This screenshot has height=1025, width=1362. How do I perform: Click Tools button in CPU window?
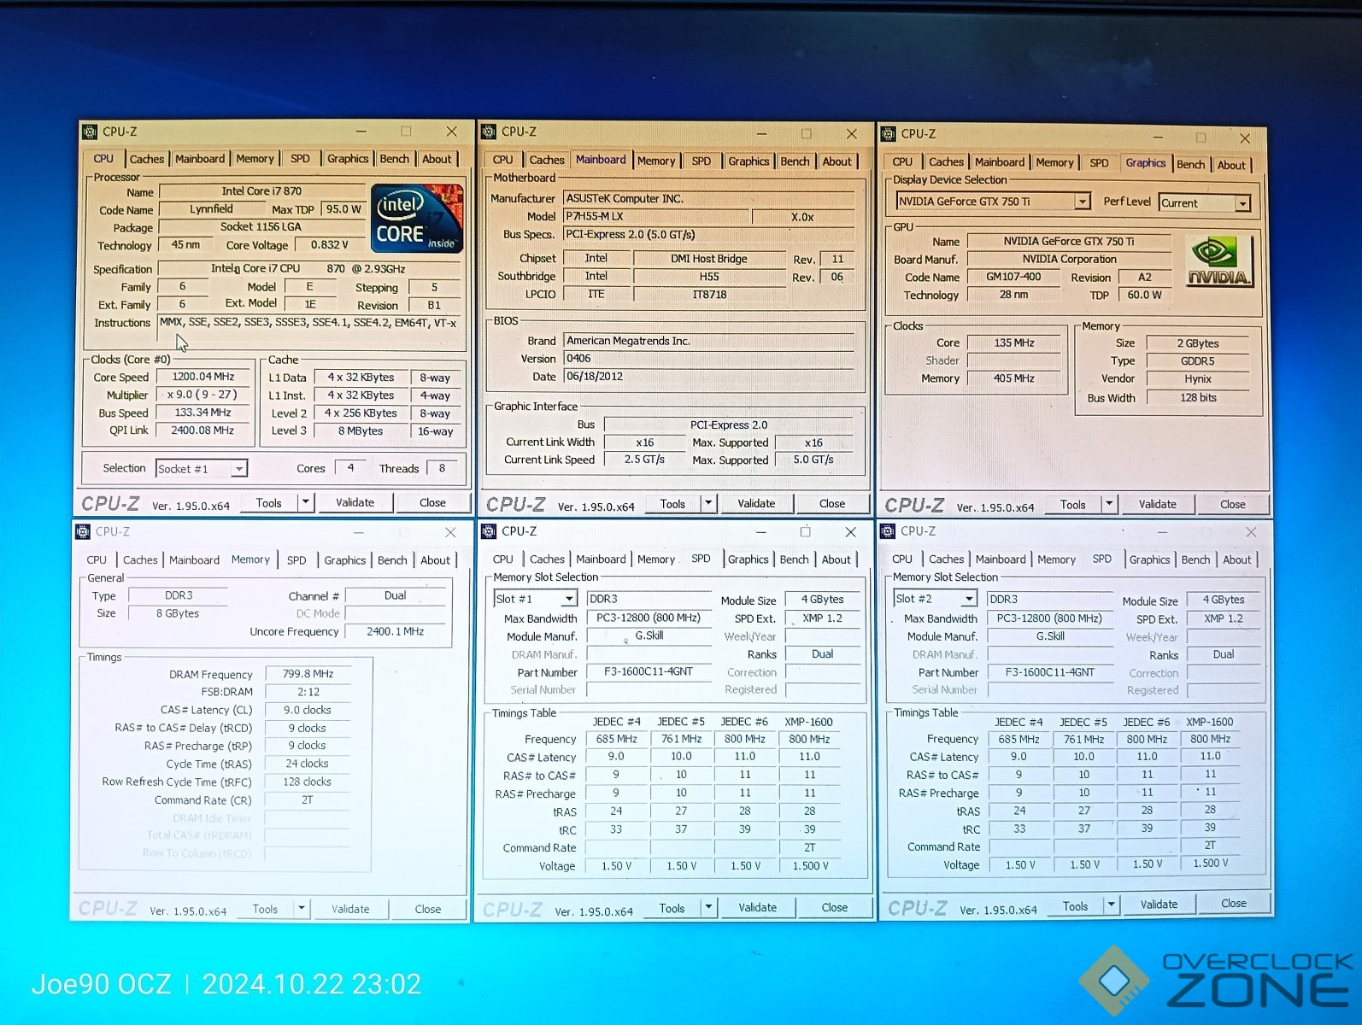pos(269,502)
